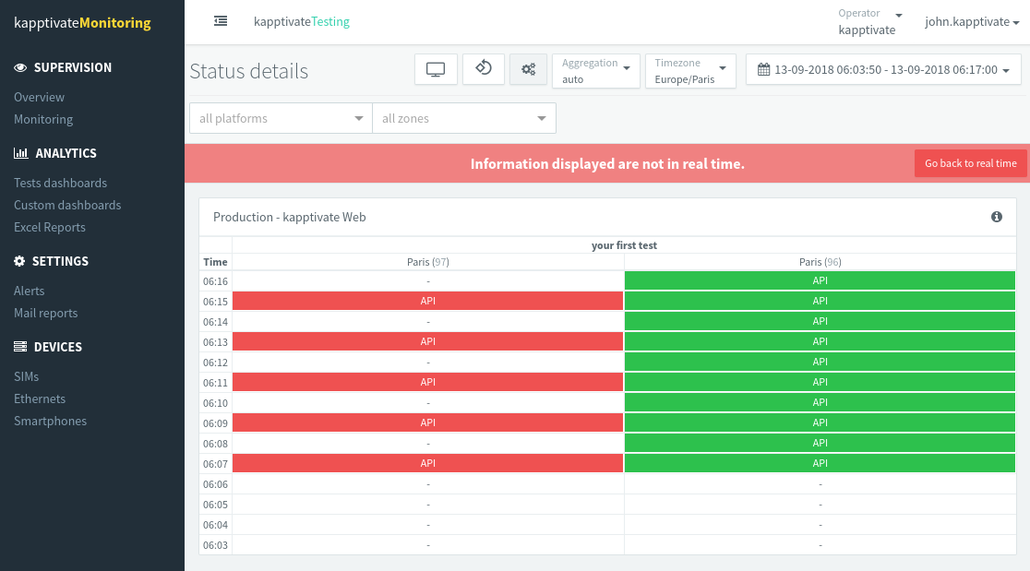Expand the all zones filter

coord(463,118)
